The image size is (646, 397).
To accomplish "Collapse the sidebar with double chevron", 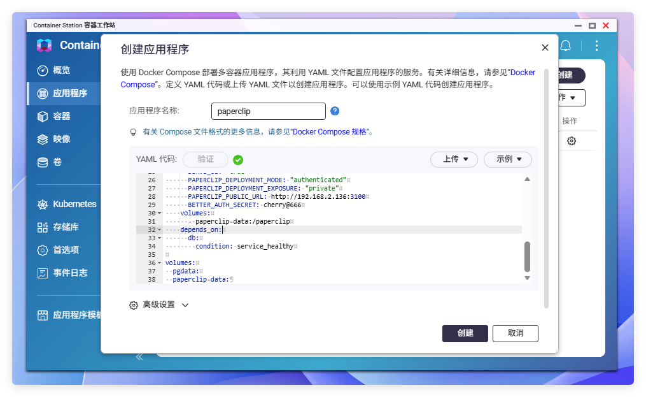I will click(139, 357).
